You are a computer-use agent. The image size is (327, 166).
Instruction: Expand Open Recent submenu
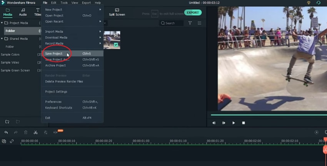[72, 22]
